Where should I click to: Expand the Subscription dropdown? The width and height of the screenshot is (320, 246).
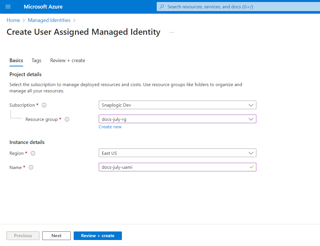(x=177, y=105)
